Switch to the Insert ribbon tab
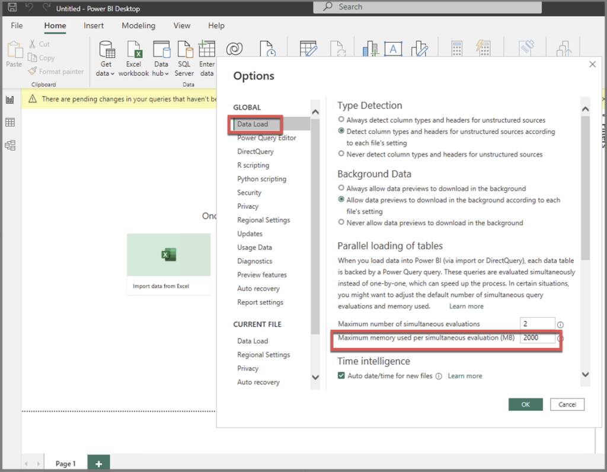 point(94,25)
